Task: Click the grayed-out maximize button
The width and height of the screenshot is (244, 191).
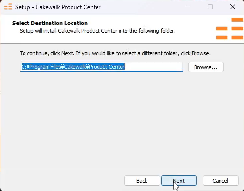Action: pyautogui.click(x=210, y=7)
